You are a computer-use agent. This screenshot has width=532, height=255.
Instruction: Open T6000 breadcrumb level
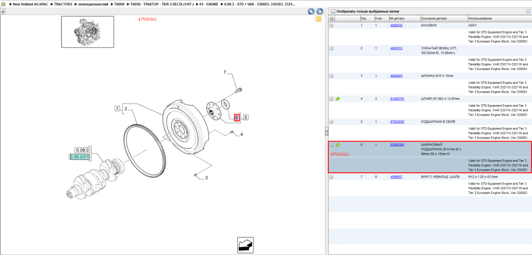point(119,5)
